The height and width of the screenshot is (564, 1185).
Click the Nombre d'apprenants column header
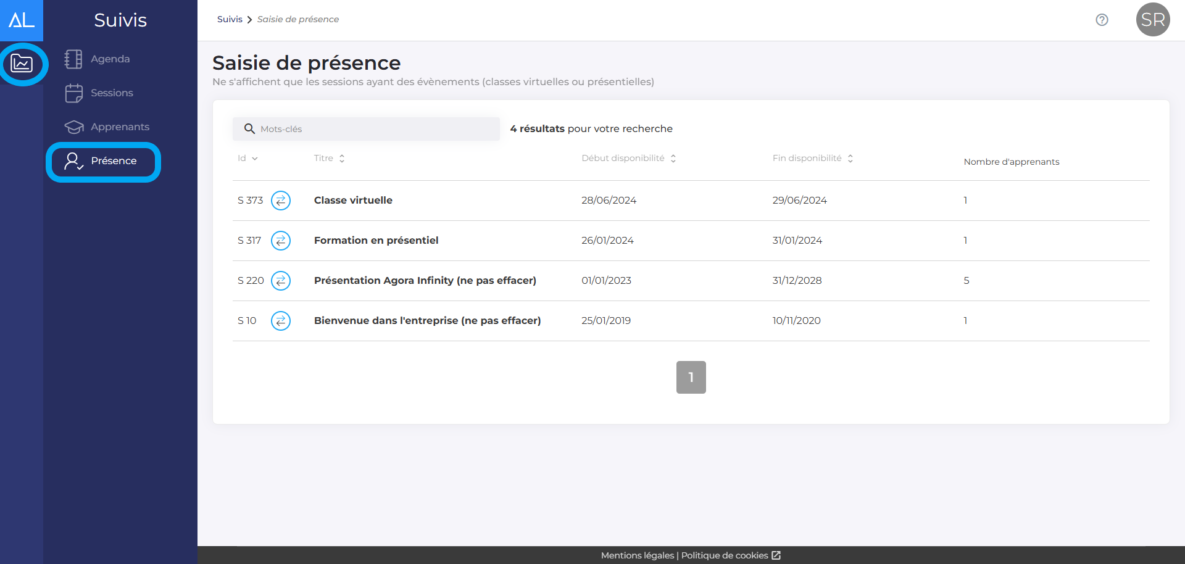[x=1012, y=162]
